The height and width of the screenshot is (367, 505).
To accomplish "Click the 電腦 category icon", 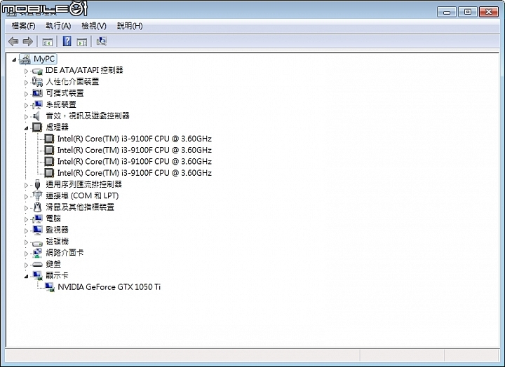I will (37, 219).
